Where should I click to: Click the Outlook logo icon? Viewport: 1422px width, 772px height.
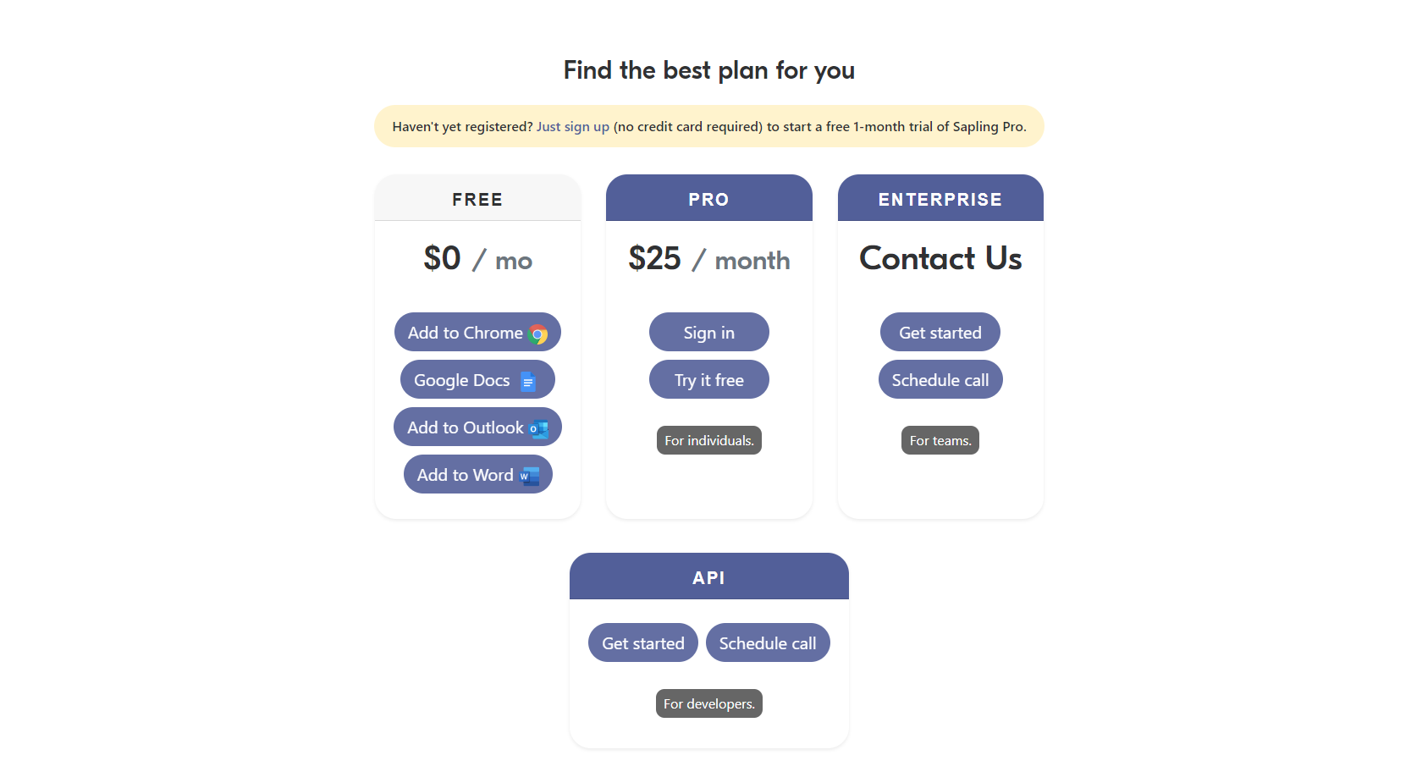coord(539,429)
